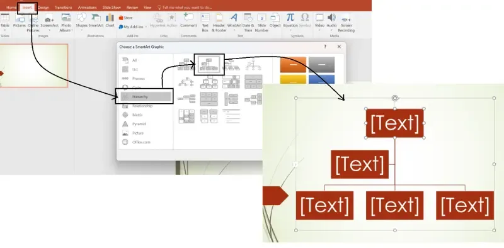Close the Choose a SmartArt Graphic dialog

tap(339, 47)
